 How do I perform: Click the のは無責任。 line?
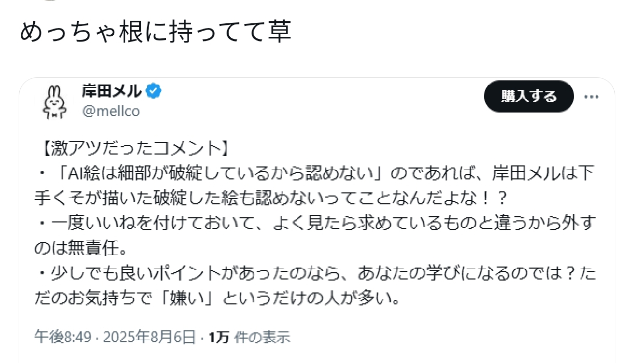coord(82,249)
